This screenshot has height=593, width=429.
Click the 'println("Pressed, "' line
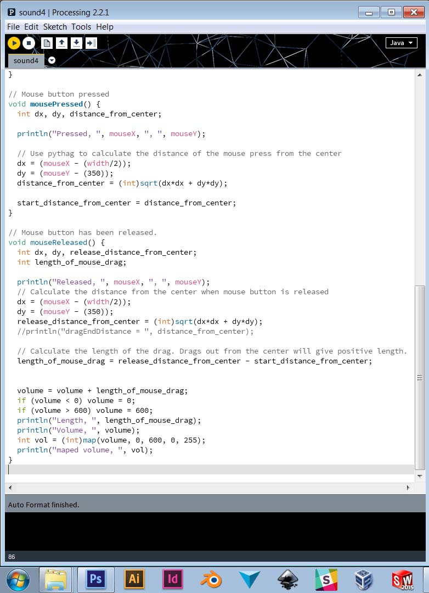111,134
